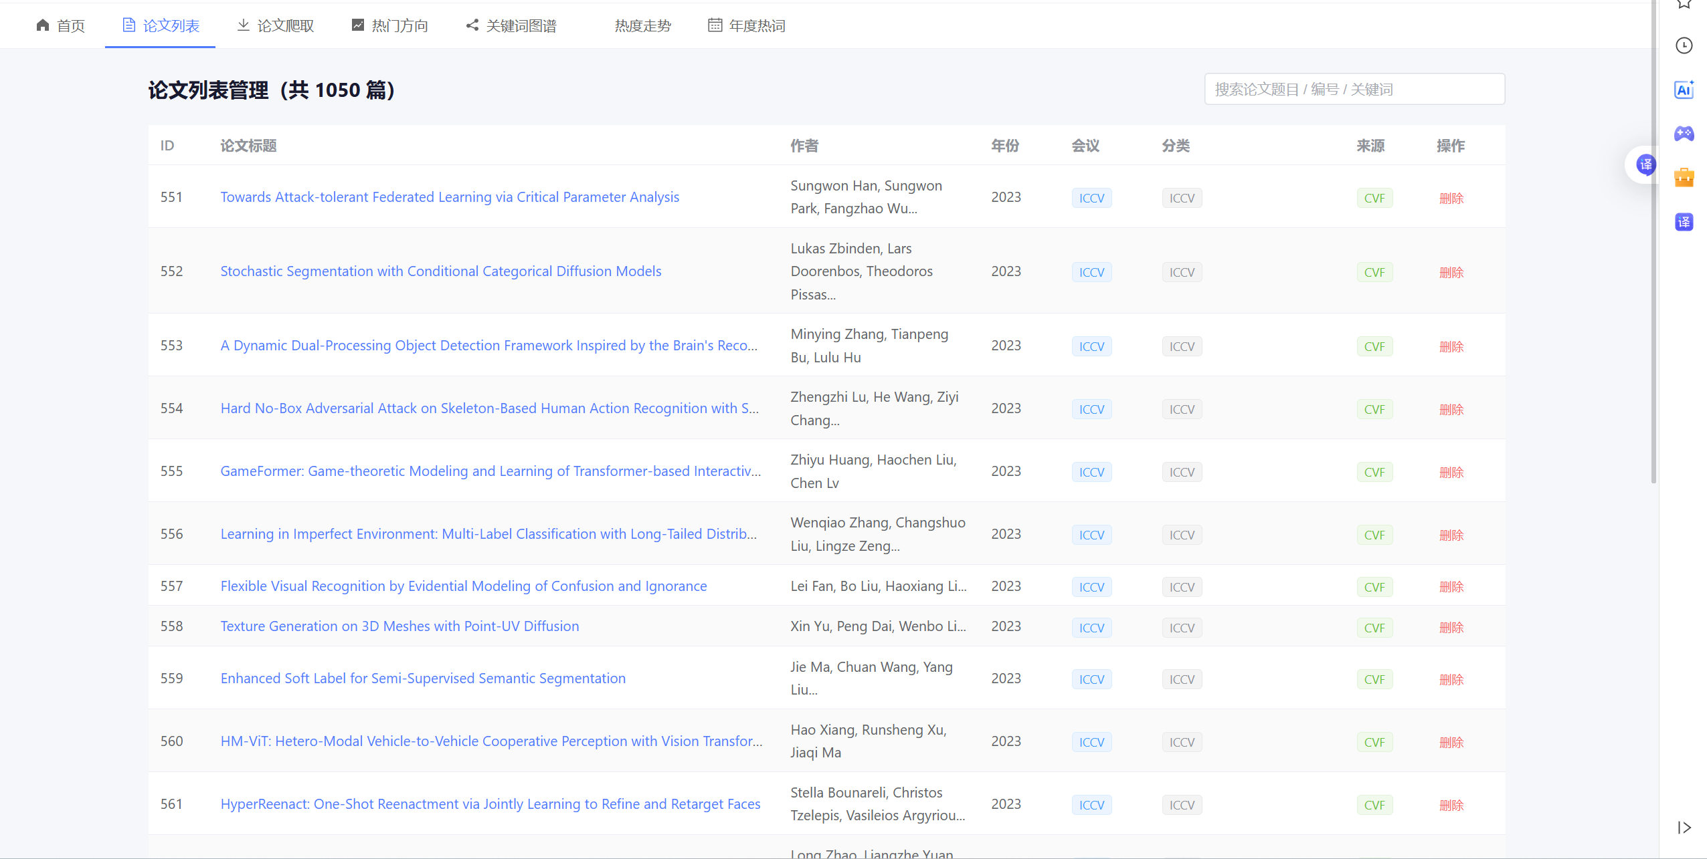Screen dimensions: 1707x859
Task: Click the floating round translate button
Action: (1645, 164)
